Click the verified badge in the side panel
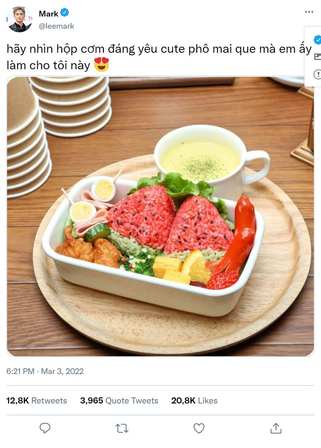 click(317, 39)
